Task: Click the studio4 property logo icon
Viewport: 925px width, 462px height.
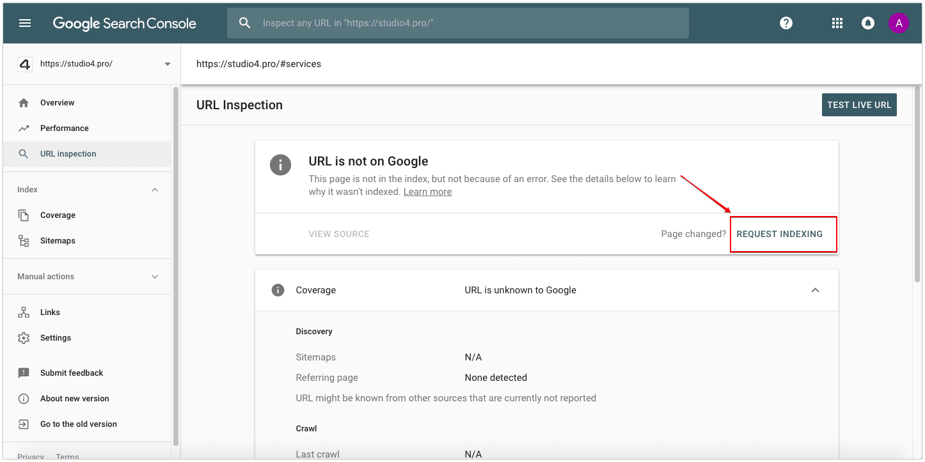Action: click(x=24, y=64)
